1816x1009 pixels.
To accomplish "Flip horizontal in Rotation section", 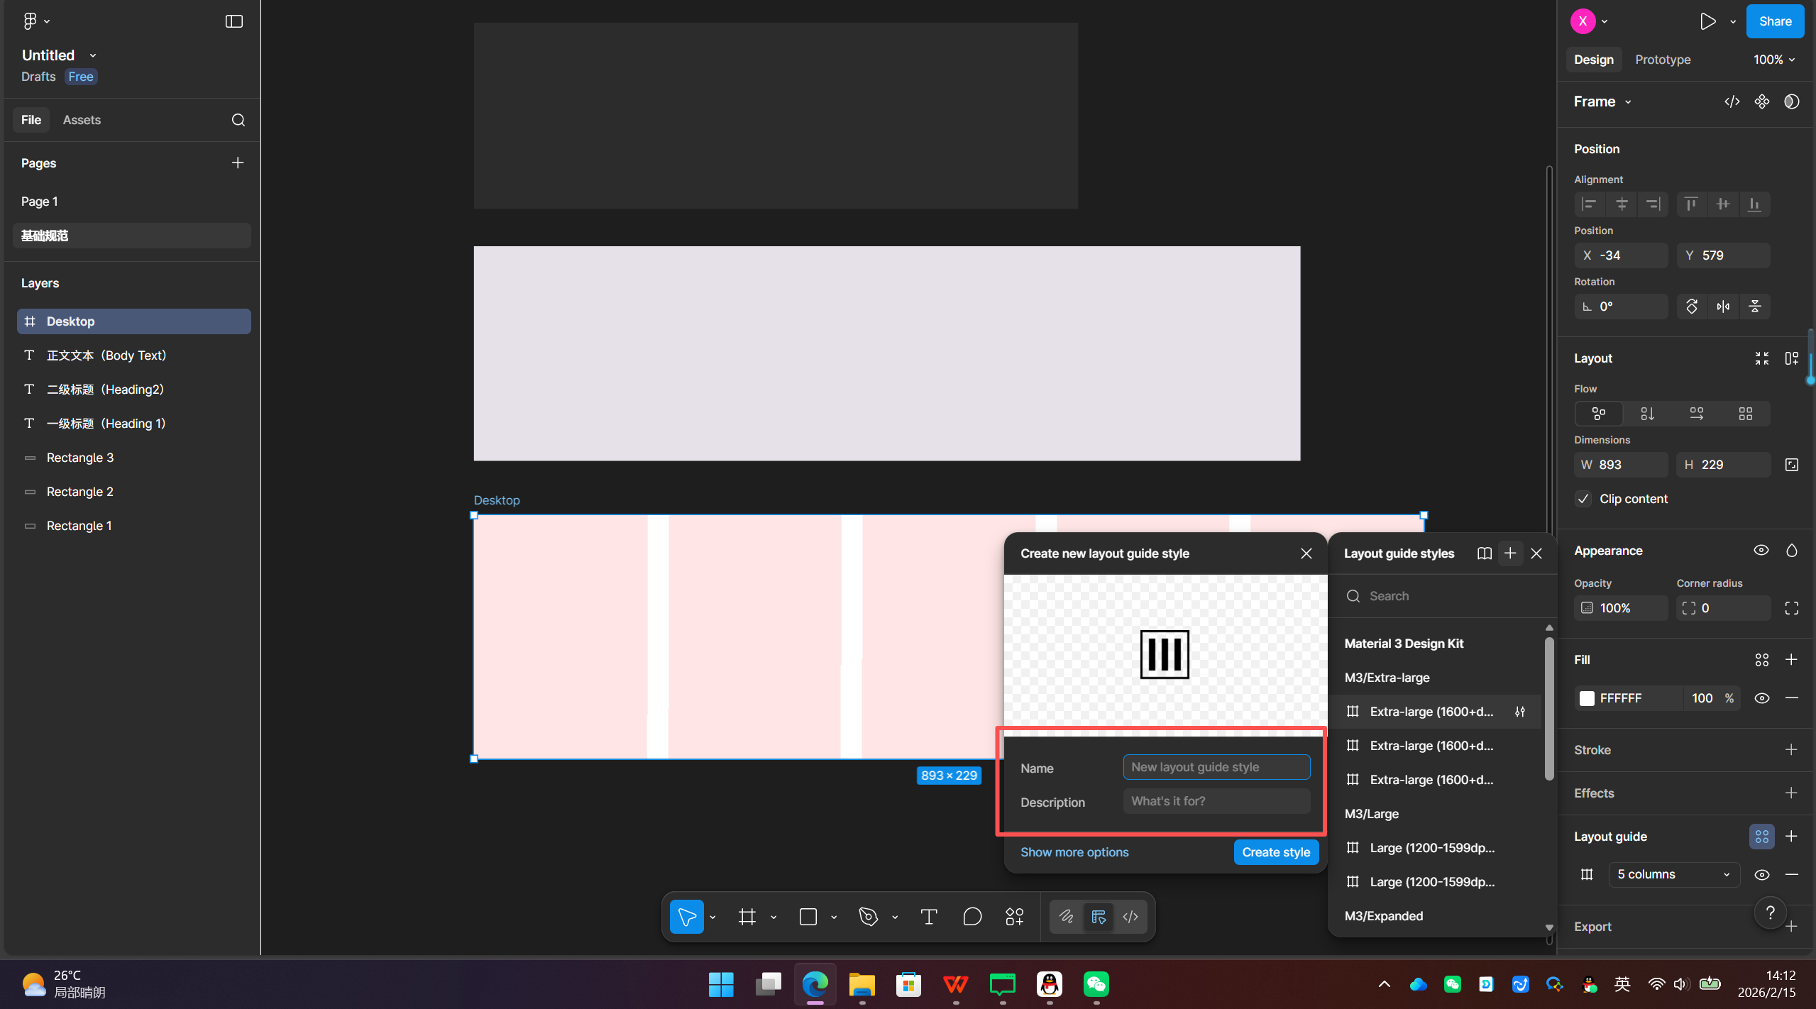I will click(1723, 307).
